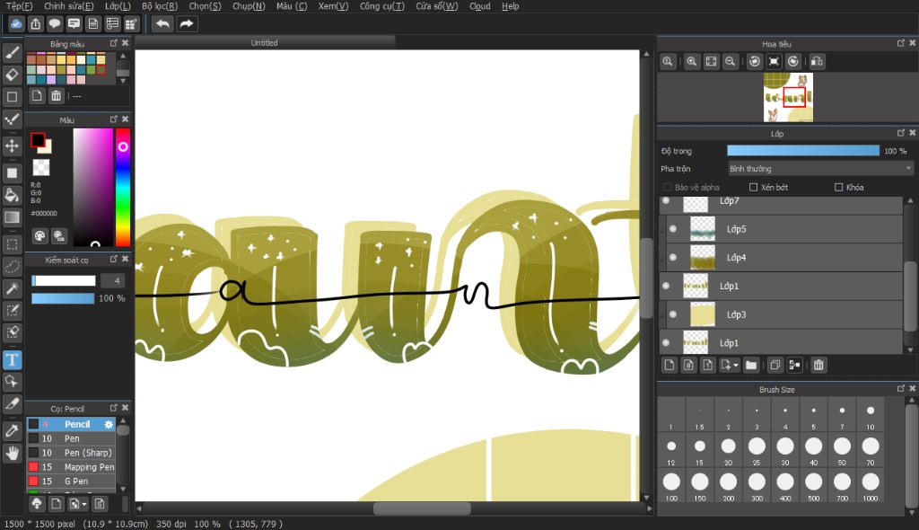Open Pencil brush settings gear
The width and height of the screenshot is (919, 530).
tap(109, 424)
